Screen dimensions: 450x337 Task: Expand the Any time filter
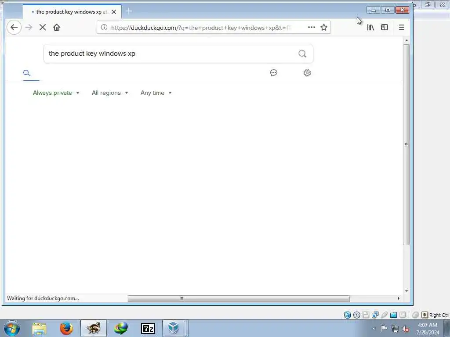pos(156,93)
